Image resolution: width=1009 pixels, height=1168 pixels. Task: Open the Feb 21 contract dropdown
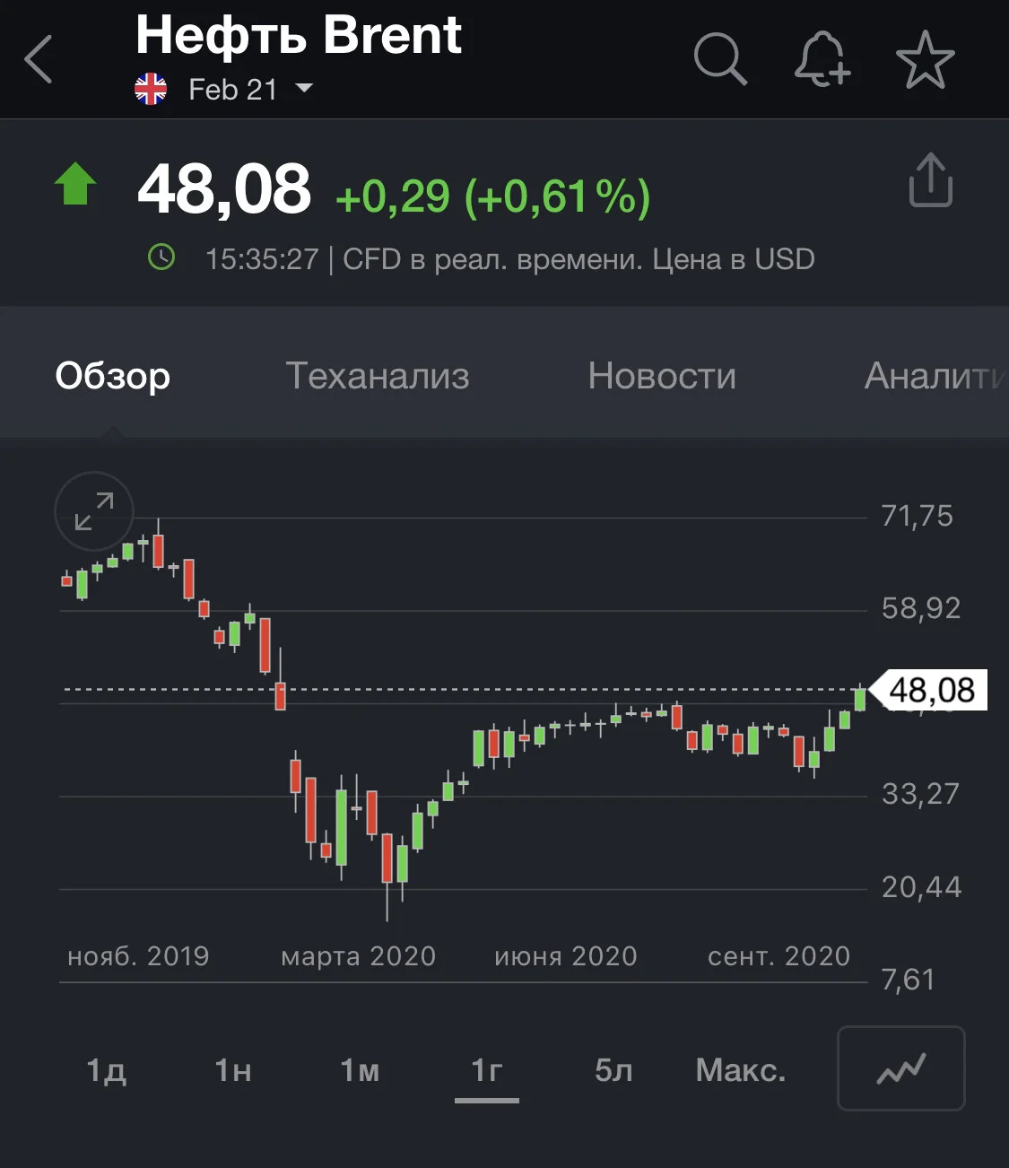tap(250, 89)
